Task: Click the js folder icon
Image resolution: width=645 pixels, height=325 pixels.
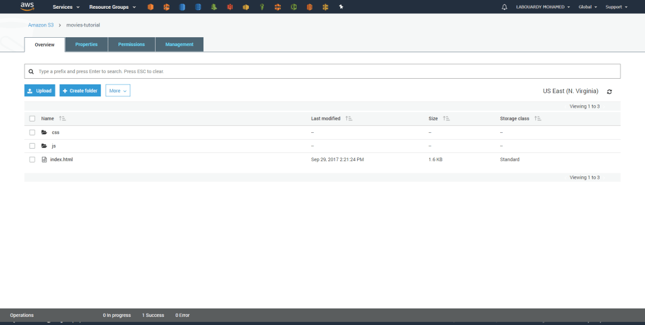Action: 44,146
